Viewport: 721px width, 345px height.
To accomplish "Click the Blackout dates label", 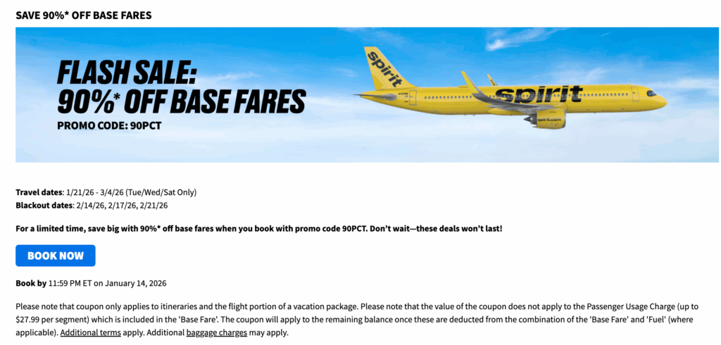I will coord(44,206).
